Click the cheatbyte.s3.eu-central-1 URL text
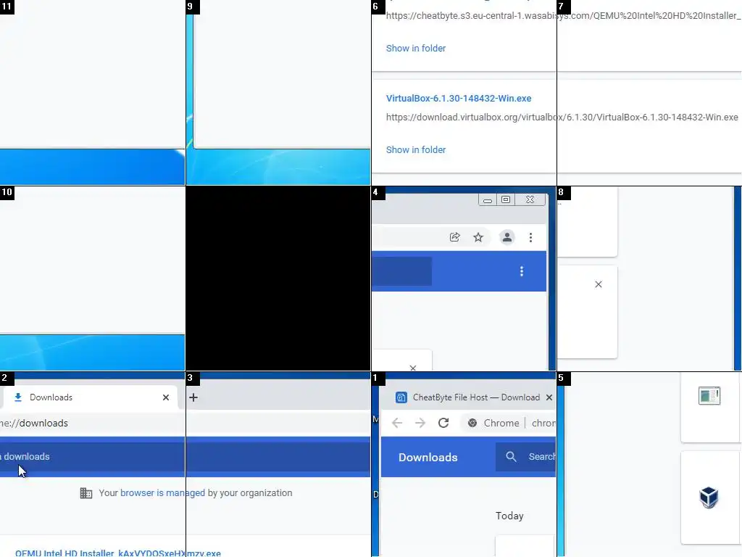 (564, 16)
